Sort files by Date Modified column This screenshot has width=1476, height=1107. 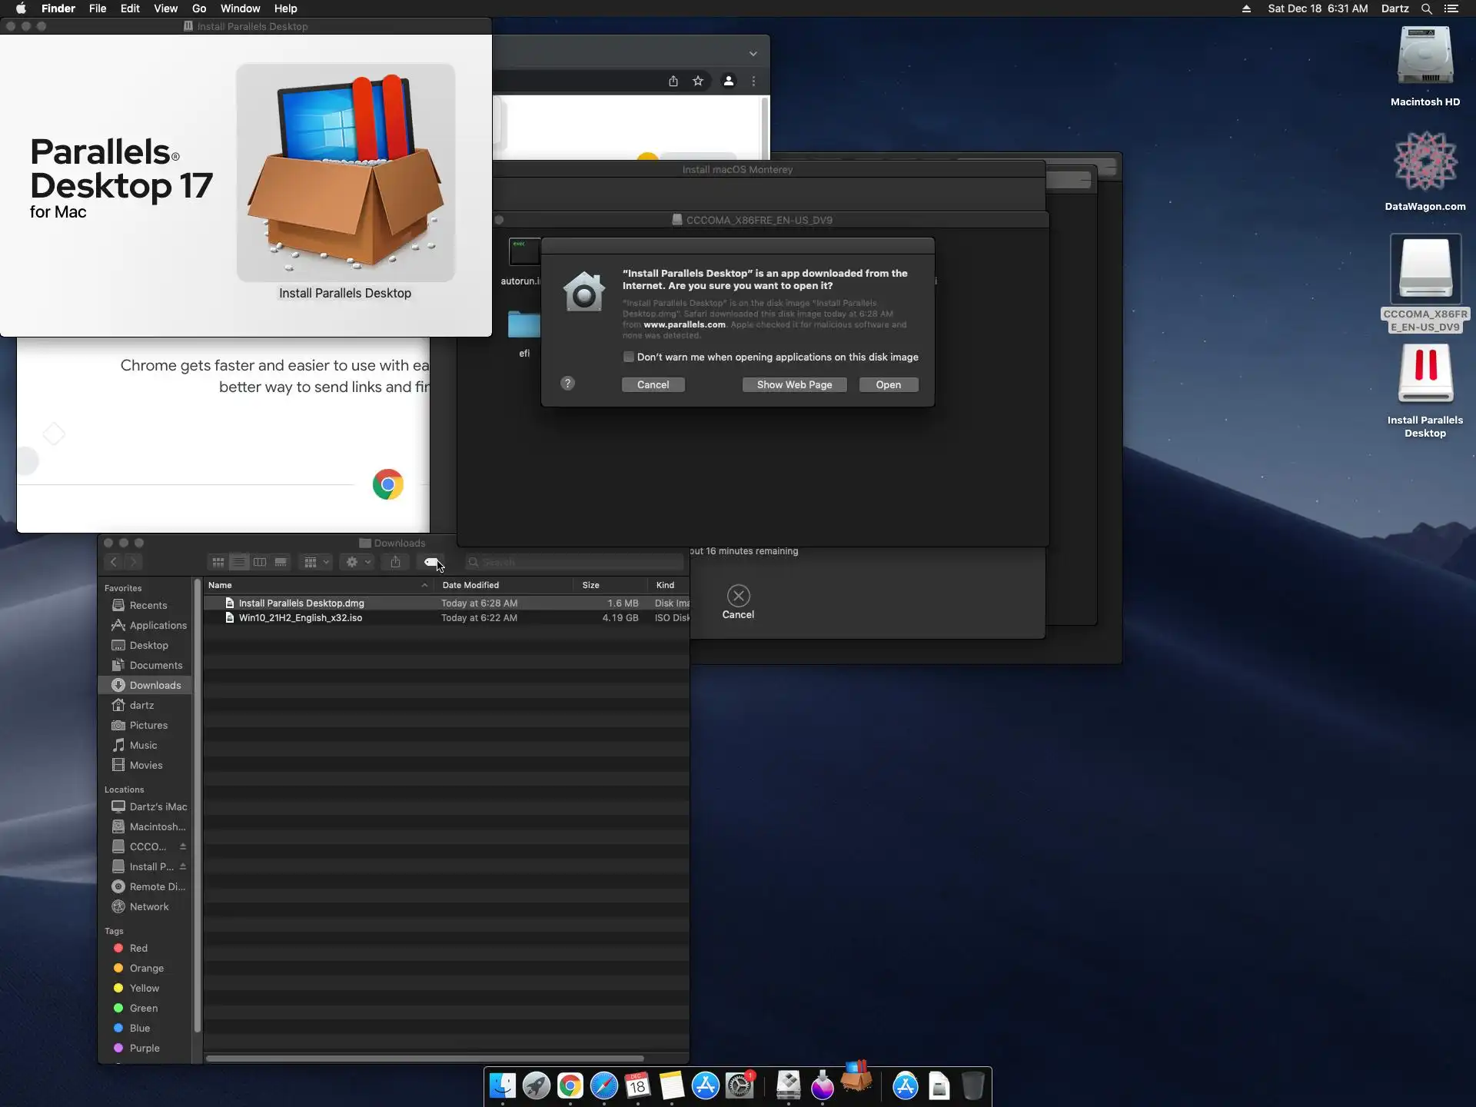point(470,585)
